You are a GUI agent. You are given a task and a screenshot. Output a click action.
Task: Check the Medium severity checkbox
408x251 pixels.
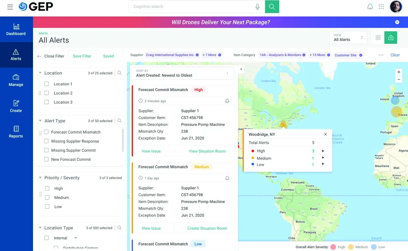click(x=47, y=197)
